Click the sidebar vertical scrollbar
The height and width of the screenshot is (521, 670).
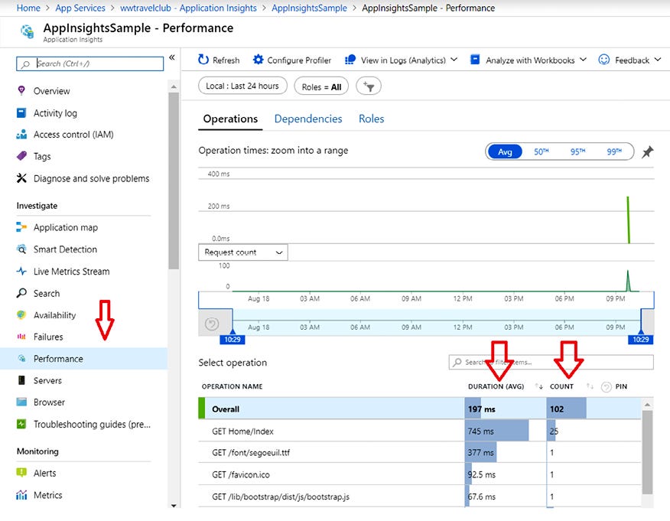[x=174, y=181]
